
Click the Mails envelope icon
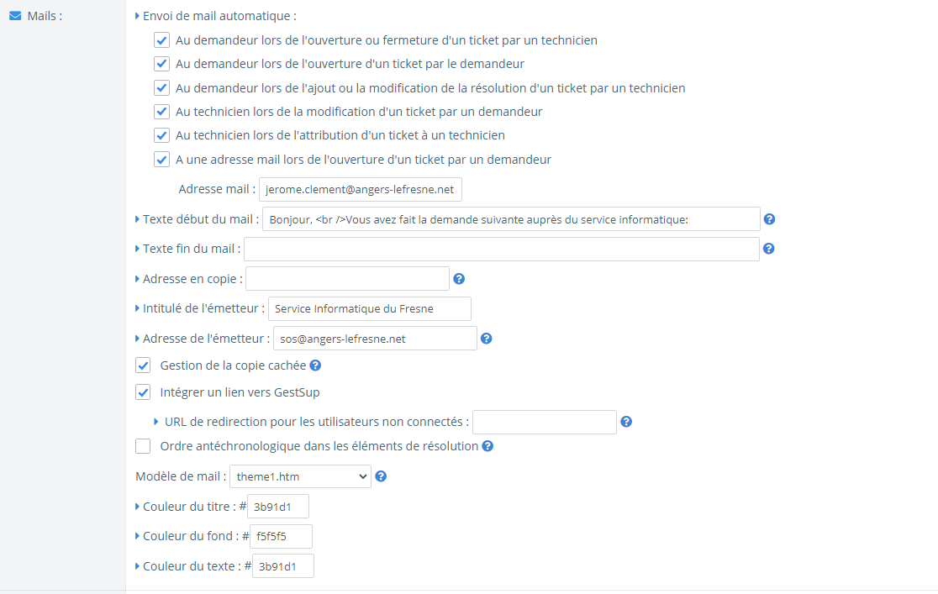coord(16,16)
